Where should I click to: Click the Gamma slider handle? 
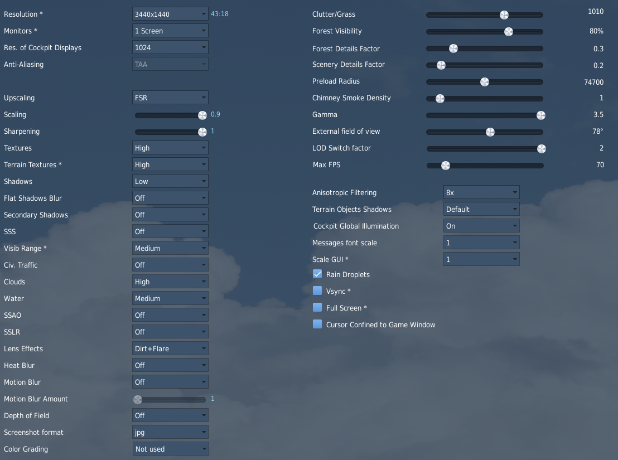click(x=541, y=115)
